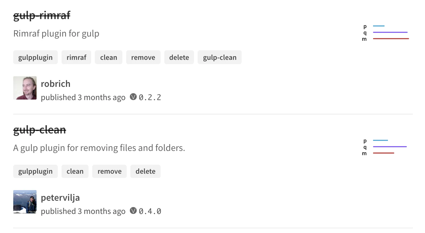The image size is (425, 233).
Task: Click the version icon beside 0.4.0
Action: [x=133, y=211]
